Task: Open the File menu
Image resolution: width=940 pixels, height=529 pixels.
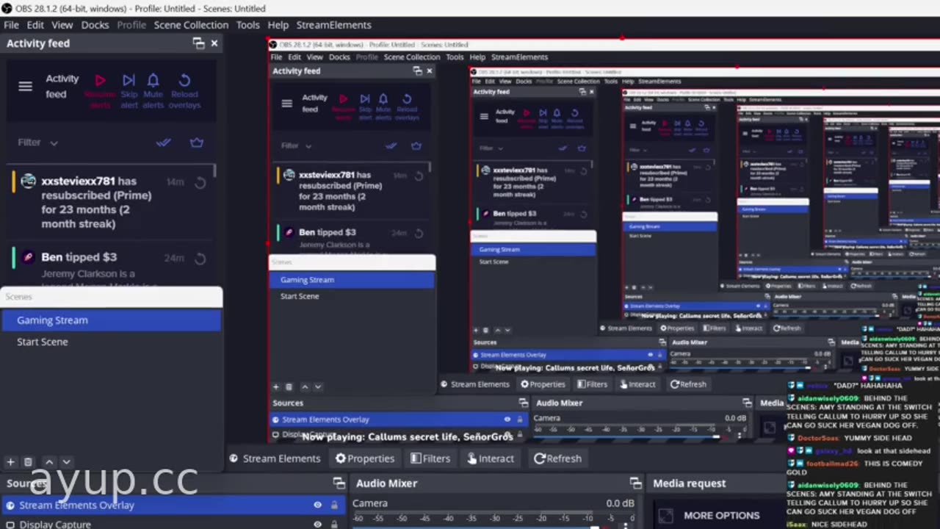Action: tap(11, 25)
